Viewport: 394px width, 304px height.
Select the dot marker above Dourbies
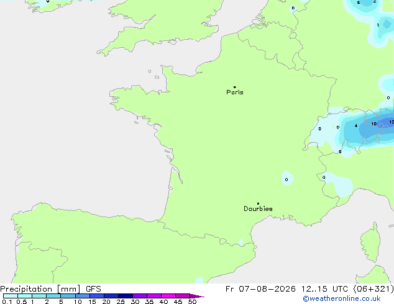click(x=258, y=203)
